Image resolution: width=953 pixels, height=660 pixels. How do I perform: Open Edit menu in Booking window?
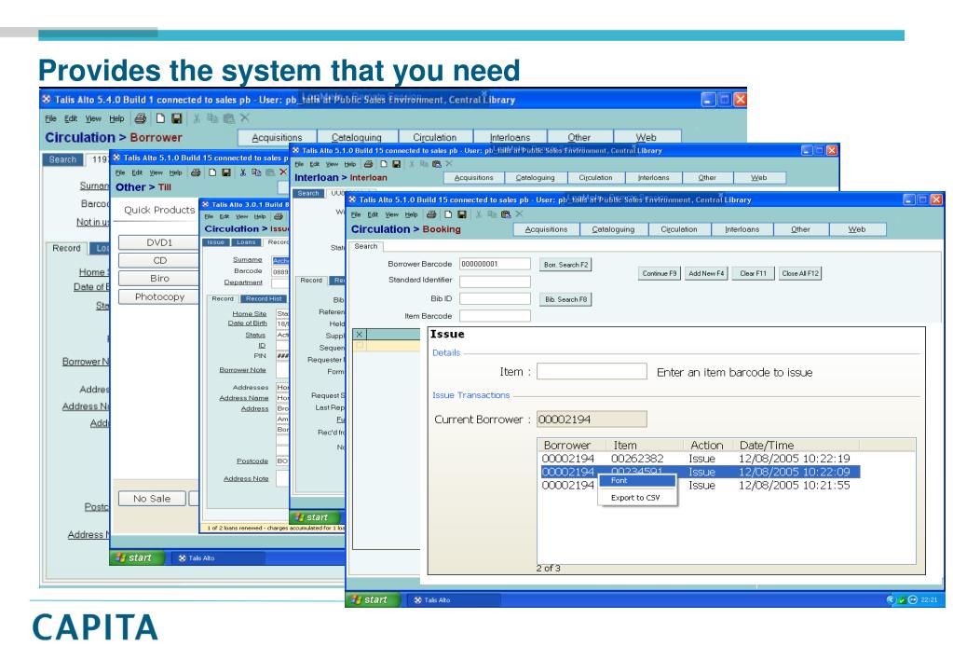coord(373,214)
